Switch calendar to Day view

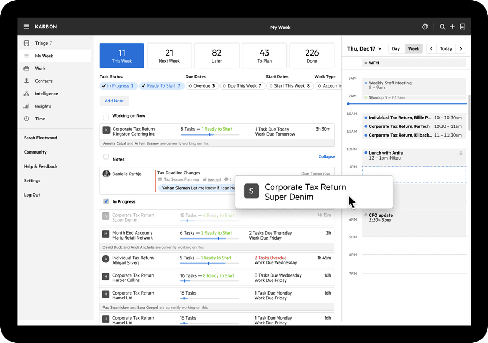coord(396,48)
